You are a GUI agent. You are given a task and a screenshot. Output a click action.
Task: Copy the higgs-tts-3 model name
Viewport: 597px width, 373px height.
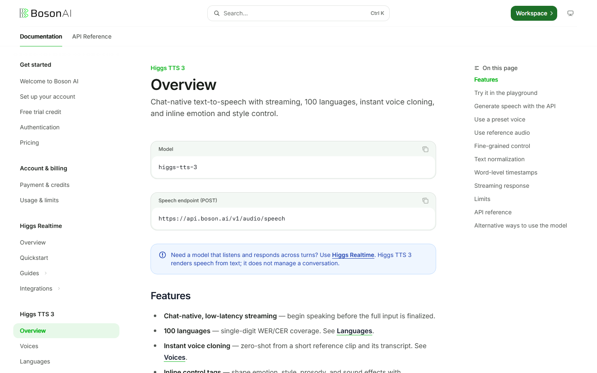click(425, 149)
